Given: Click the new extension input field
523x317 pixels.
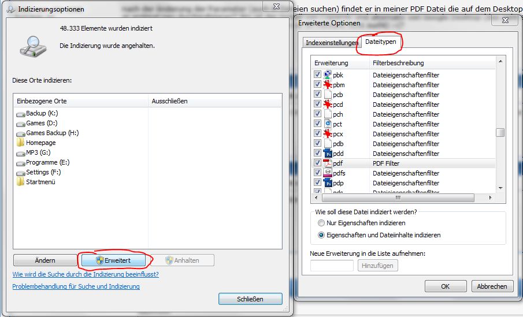Looking at the screenshot, I should click(332, 266).
